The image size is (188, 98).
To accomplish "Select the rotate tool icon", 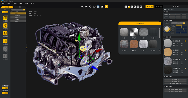I will (94, 7).
